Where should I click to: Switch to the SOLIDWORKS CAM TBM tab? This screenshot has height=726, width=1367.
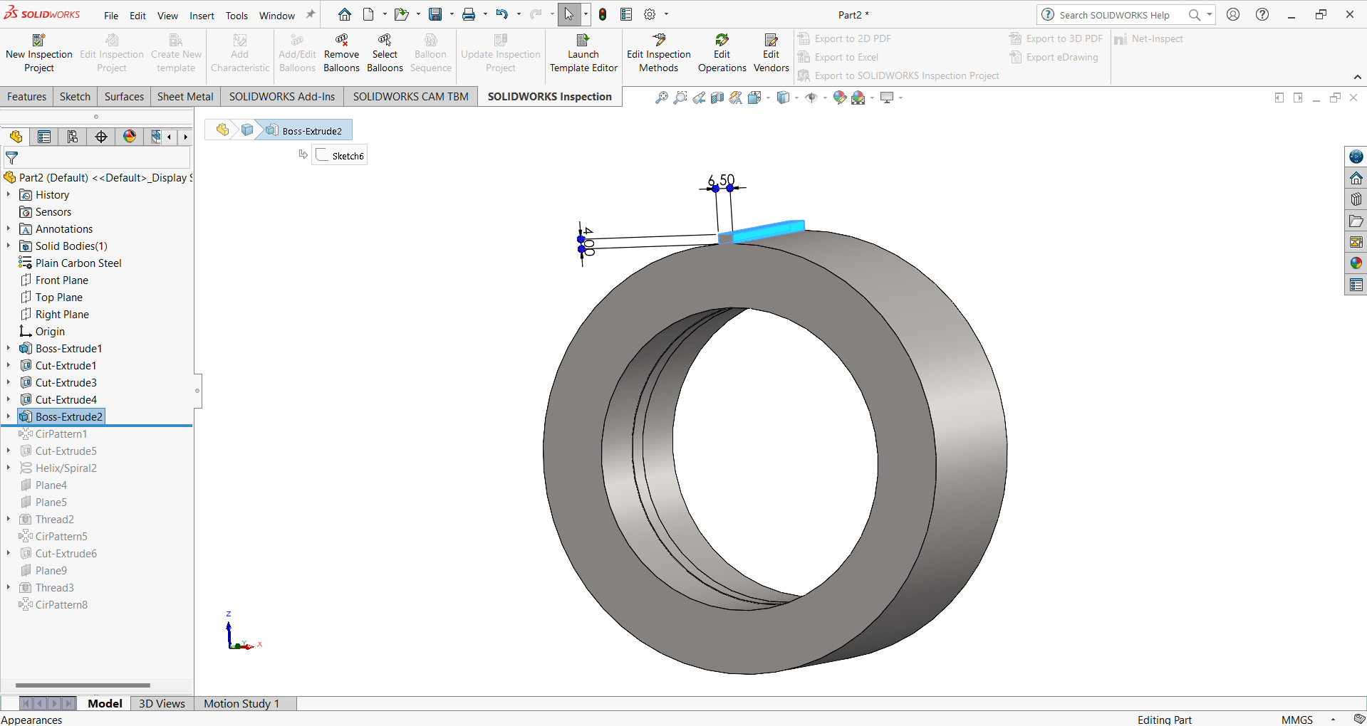(410, 96)
